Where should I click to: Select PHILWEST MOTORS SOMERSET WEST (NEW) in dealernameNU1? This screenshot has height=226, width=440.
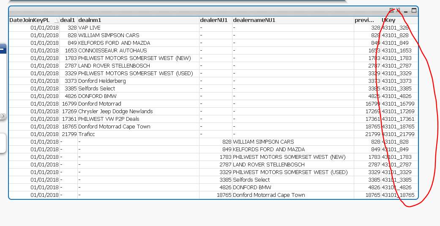pos(289,156)
